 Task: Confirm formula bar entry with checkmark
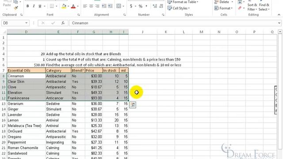pos(53,23)
